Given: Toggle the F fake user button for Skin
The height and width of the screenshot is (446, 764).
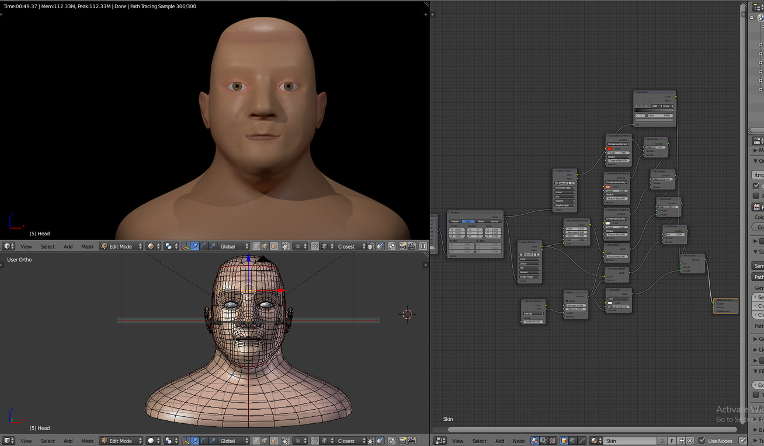Looking at the screenshot, I should (x=671, y=441).
